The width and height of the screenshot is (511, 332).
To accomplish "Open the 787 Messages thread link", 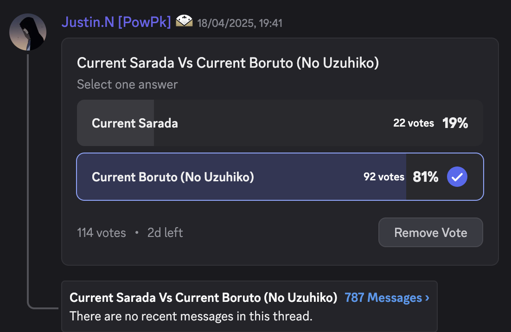I will point(387,298).
